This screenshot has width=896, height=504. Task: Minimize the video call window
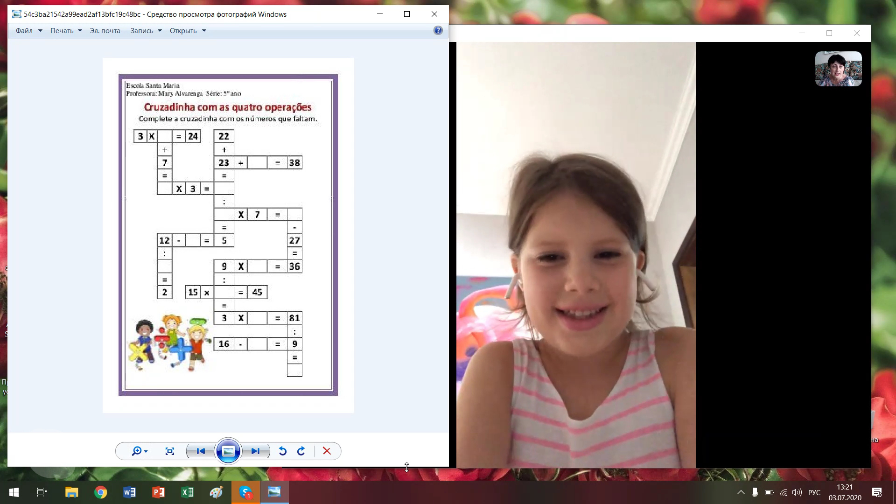click(802, 33)
